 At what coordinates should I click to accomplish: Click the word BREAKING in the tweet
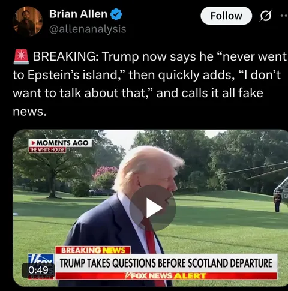(65, 56)
